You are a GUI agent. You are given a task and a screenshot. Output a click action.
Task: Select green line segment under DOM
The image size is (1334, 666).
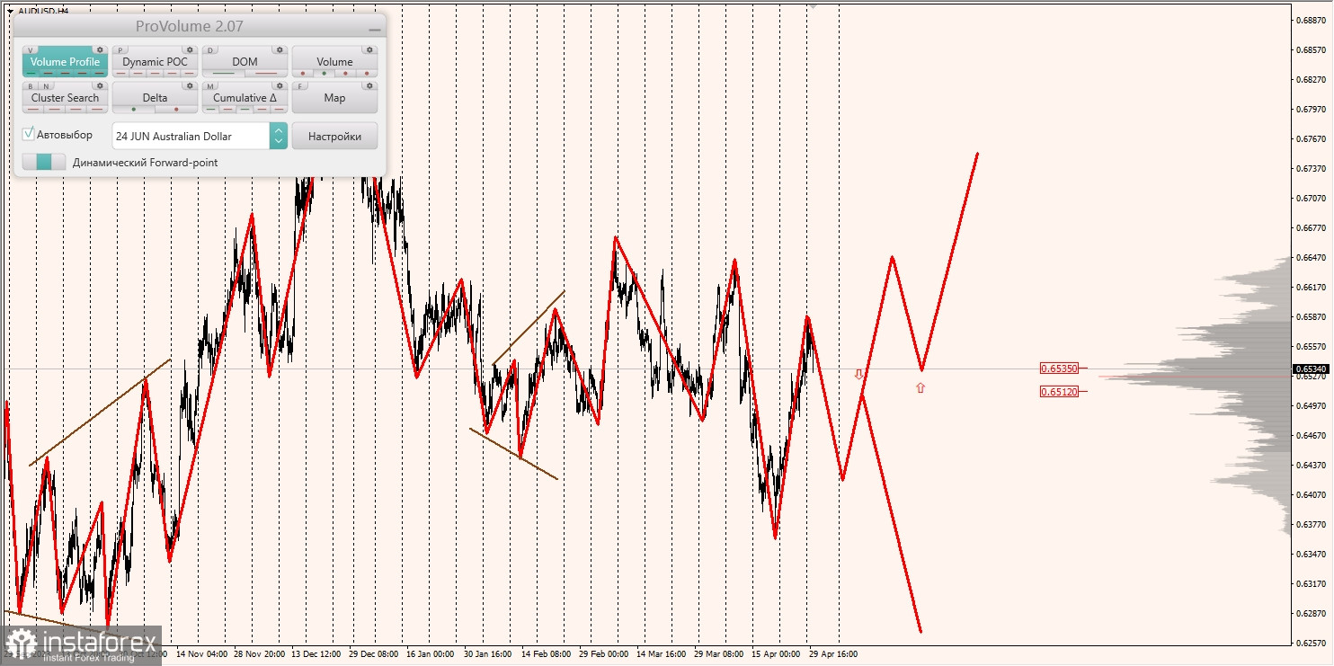[224, 74]
